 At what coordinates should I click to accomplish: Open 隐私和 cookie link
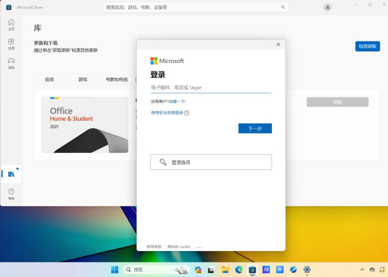[x=179, y=247]
